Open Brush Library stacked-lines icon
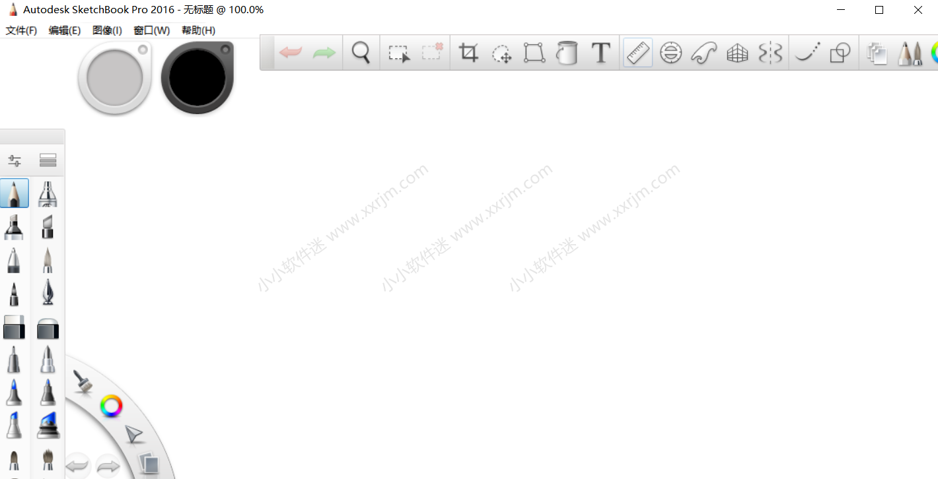The height and width of the screenshot is (479, 938). [x=48, y=160]
